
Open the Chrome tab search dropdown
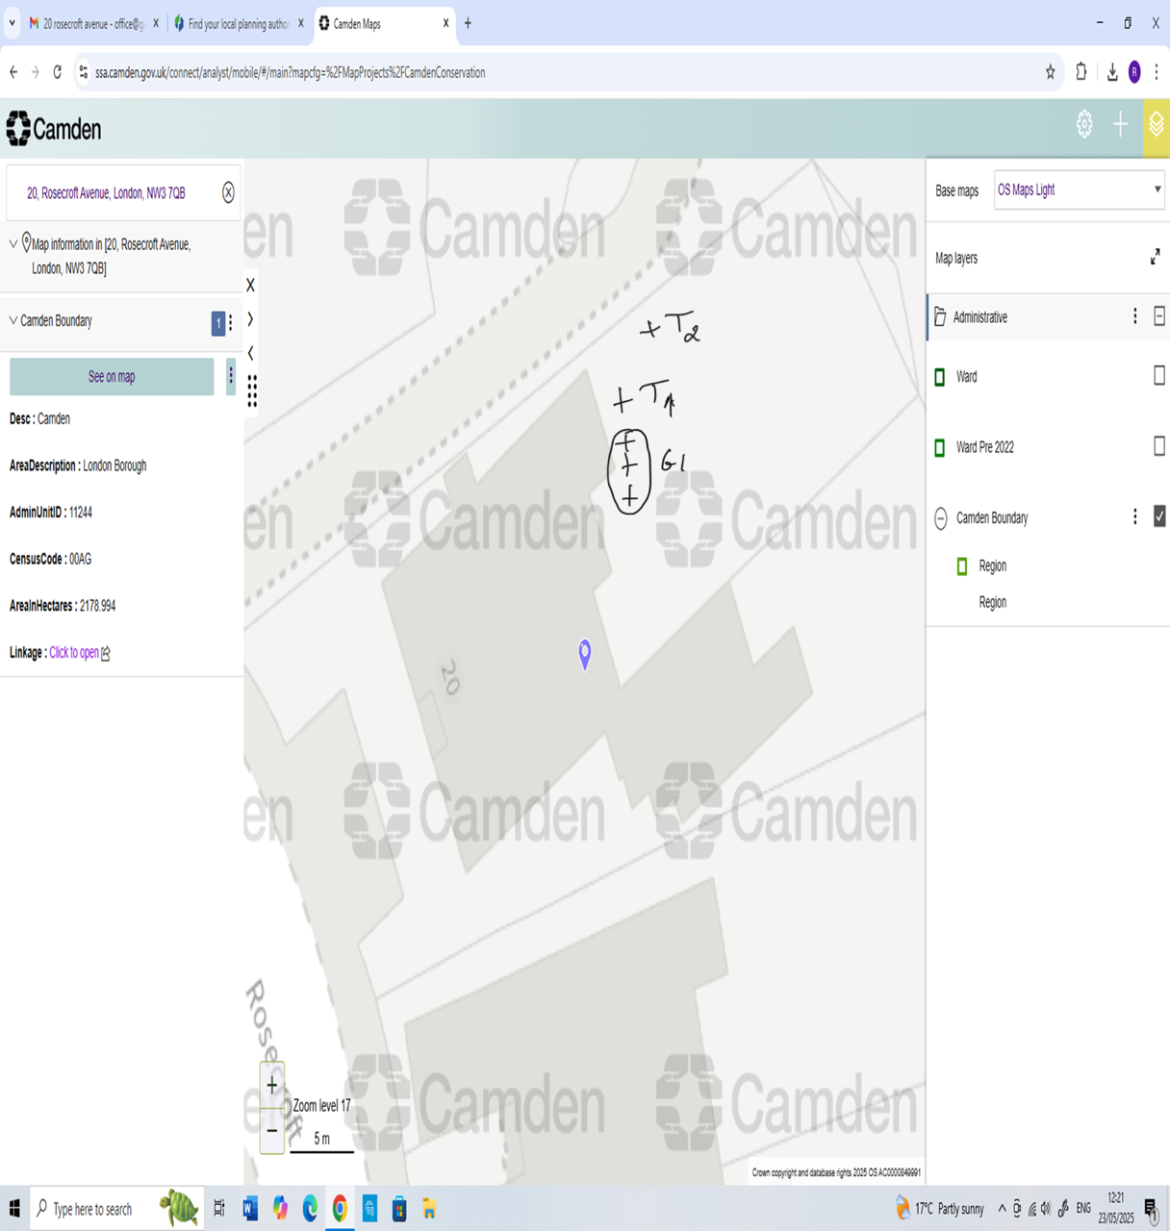click(x=12, y=23)
